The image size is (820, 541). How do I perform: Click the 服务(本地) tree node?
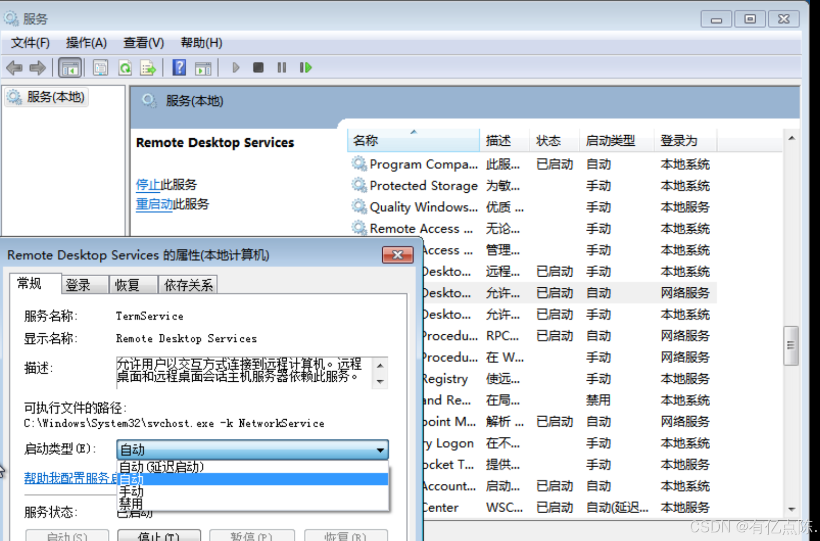47,97
